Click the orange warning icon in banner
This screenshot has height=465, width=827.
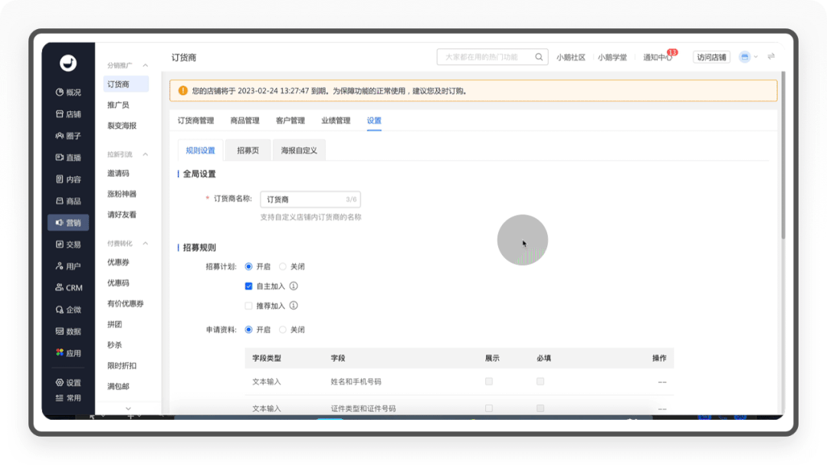tap(183, 90)
